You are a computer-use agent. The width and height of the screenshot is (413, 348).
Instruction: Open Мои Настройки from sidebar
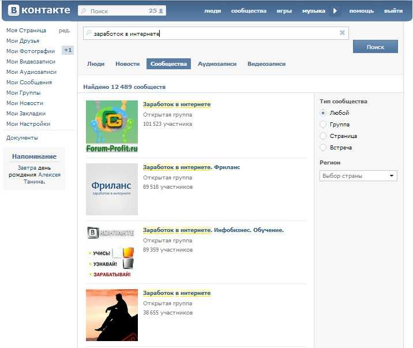pos(28,124)
